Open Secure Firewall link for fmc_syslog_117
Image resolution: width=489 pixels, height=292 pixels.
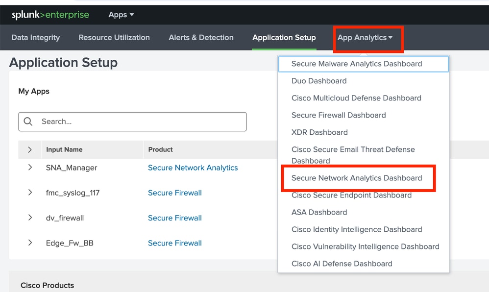(x=174, y=193)
